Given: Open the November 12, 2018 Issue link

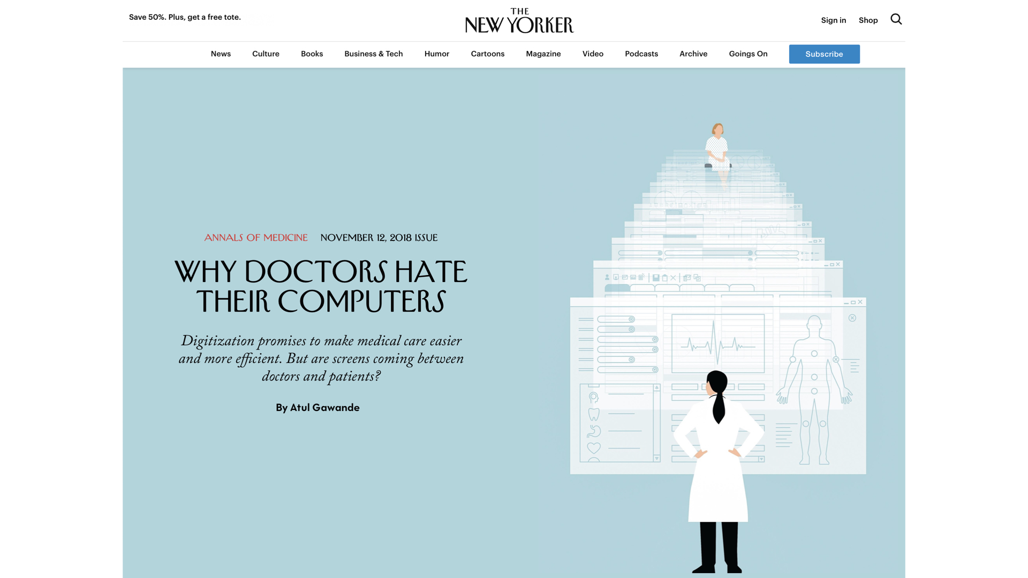Looking at the screenshot, I should 379,238.
